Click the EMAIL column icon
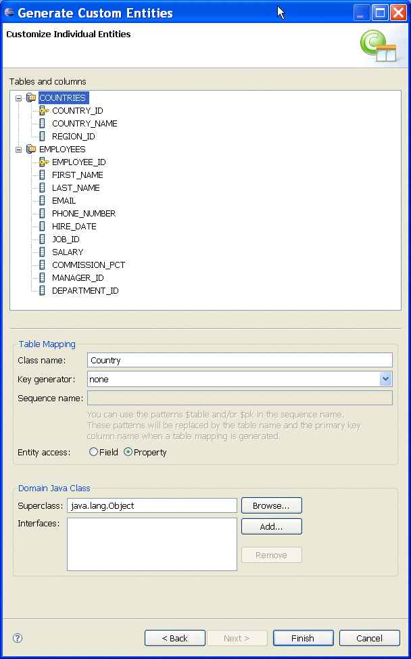Image resolution: width=411 pixels, height=659 pixels. (x=42, y=201)
